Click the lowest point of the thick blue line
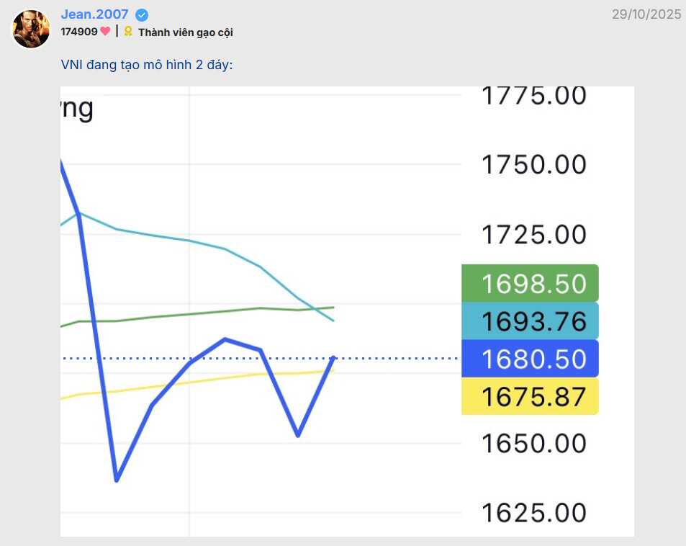The height and width of the screenshot is (546, 686). tap(117, 480)
